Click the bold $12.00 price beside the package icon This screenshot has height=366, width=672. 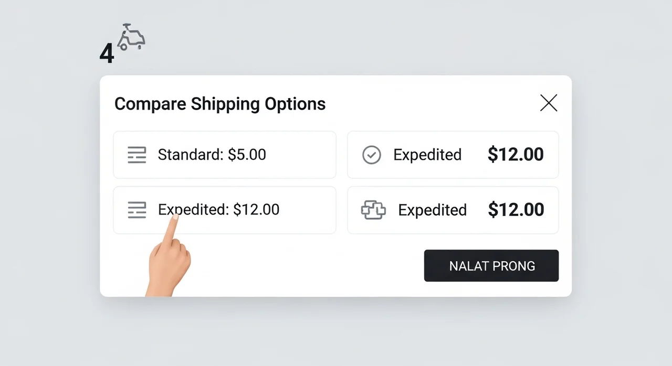[516, 210]
